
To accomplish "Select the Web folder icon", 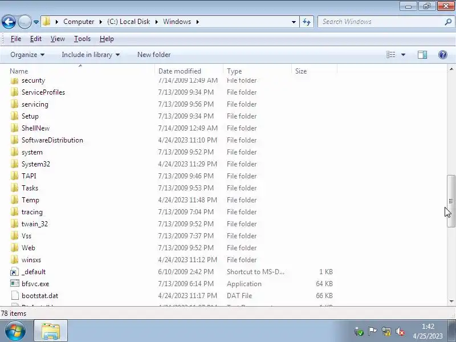I will coord(14,248).
